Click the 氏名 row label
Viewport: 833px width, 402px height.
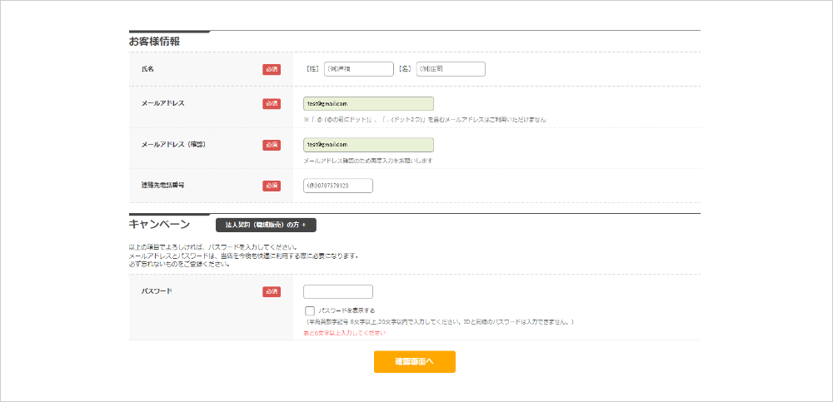pyautogui.click(x=147, y=69)
